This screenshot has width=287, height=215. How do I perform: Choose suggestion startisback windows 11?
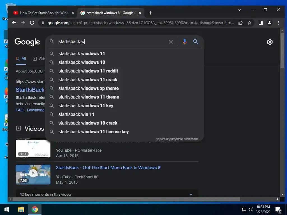coord(124,53)
